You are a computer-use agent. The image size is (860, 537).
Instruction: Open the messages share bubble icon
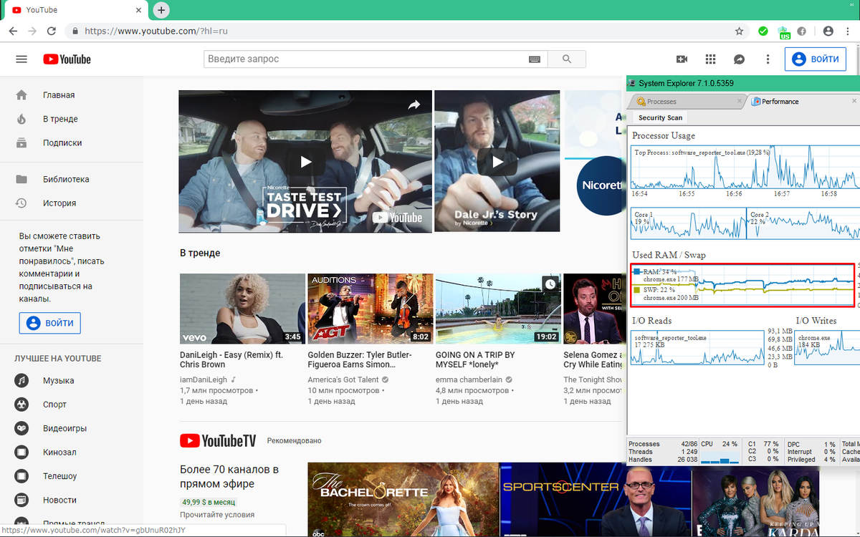click(739, 59)
